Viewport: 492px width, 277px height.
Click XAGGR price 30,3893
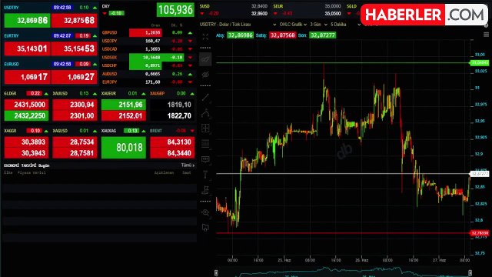(26, 142)
